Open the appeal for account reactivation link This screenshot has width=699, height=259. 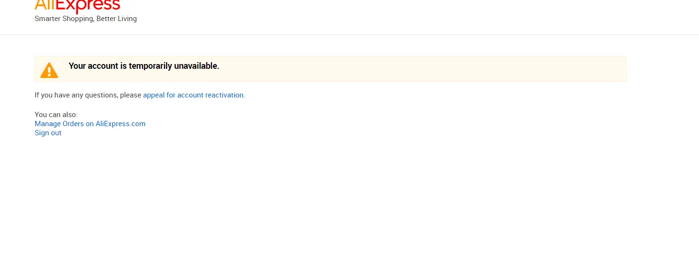coord(193,95)
